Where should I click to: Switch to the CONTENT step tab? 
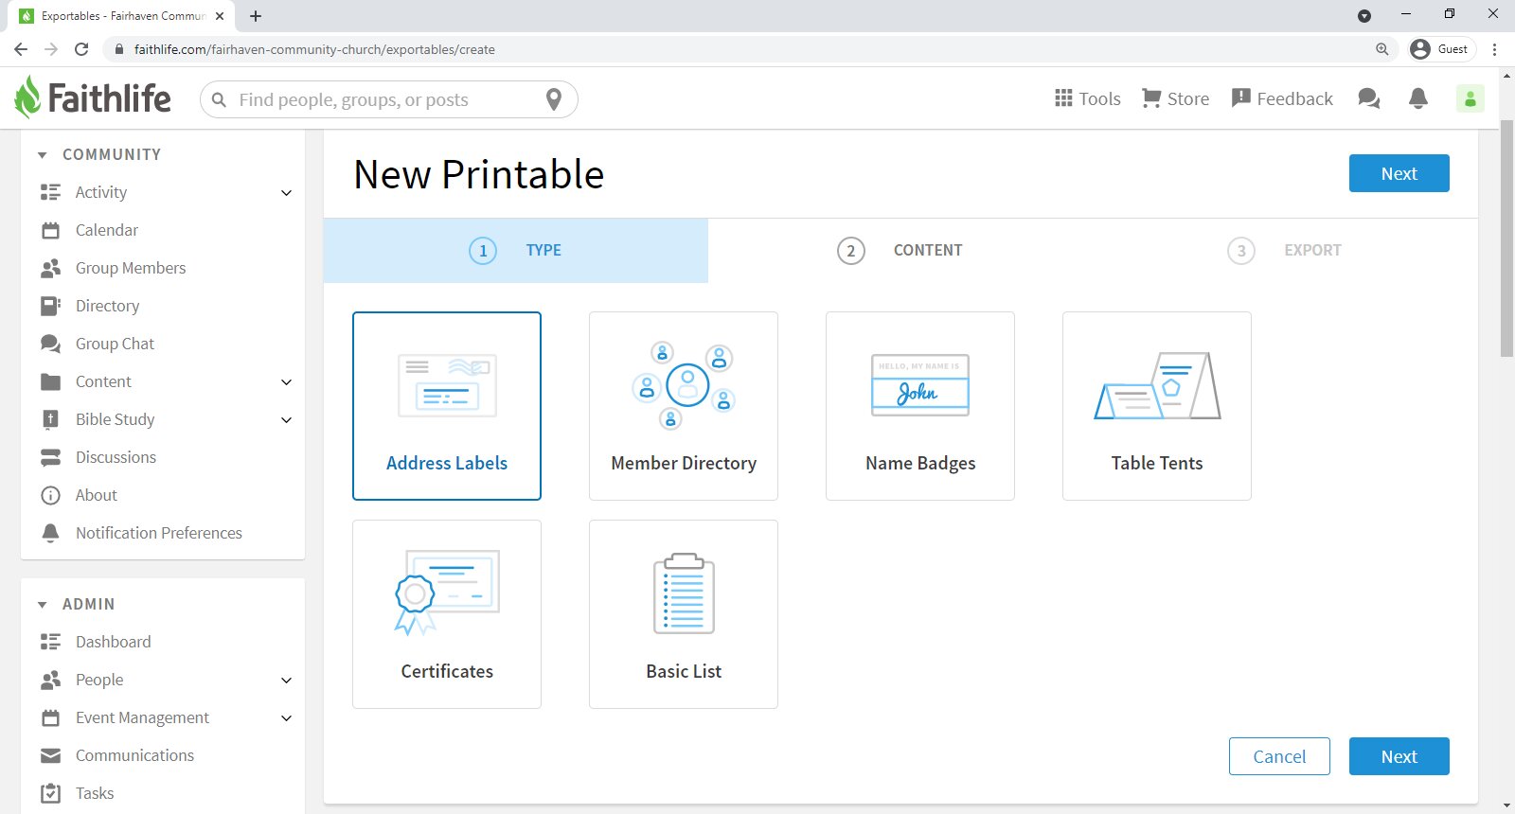point(900,251)
